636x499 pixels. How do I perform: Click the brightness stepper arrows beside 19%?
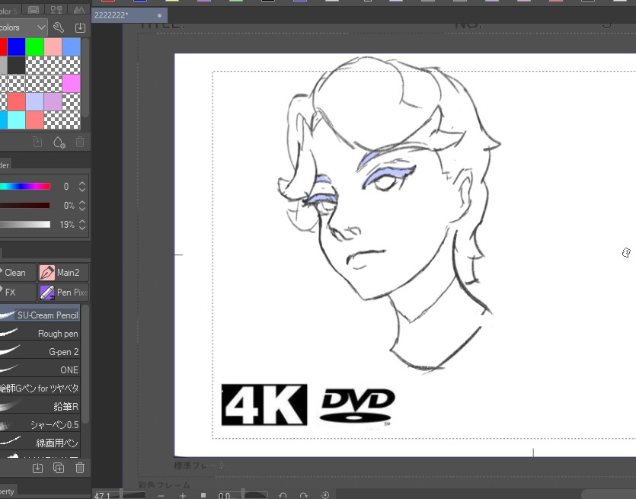coord(82,225)
